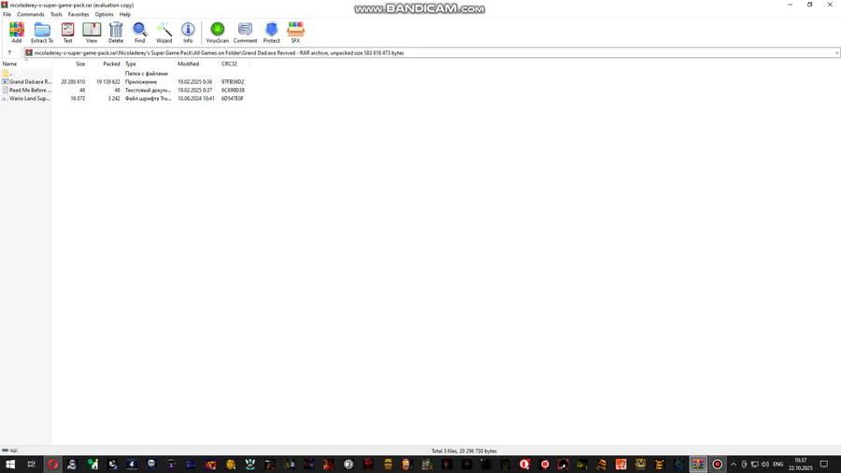Image resolution: width=841 pixels, height=473 pixels.
Task: Click status bar text 'Total 3 files'
Action: click(x=445, y=451)
